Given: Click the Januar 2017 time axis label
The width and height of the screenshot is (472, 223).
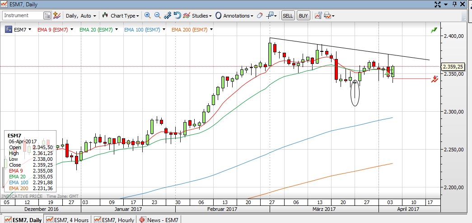Looking at the screenshot, I should coord(129,209).
